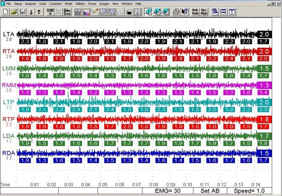Open the Help menu

click(x=138, y=3)
